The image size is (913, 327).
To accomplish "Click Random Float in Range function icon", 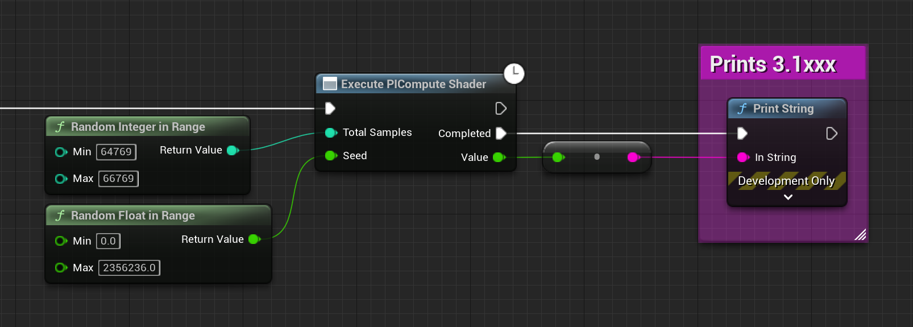I will 60,216.
